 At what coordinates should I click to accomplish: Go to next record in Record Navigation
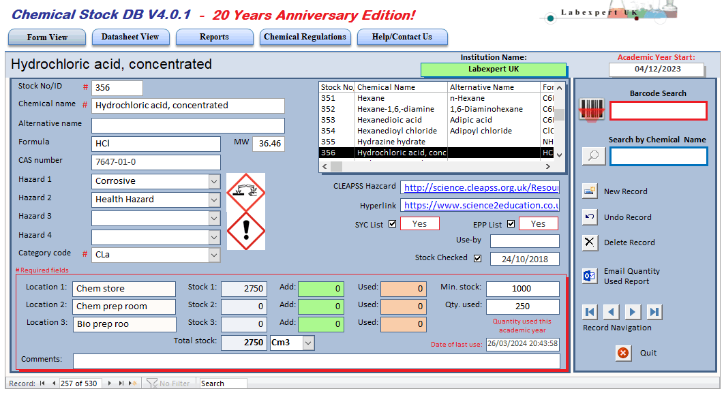pos(633,312)
